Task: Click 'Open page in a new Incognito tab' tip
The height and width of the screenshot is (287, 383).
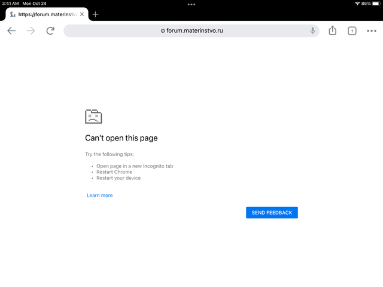Action: coord(135,166)
